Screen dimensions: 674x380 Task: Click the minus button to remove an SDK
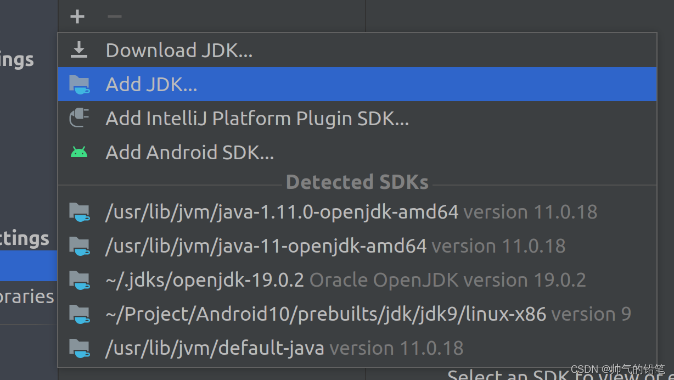(114, 16)
